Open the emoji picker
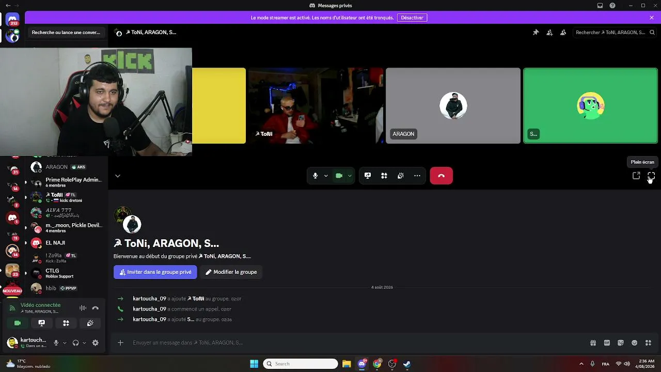661x372 pixels. pos(635,343)
